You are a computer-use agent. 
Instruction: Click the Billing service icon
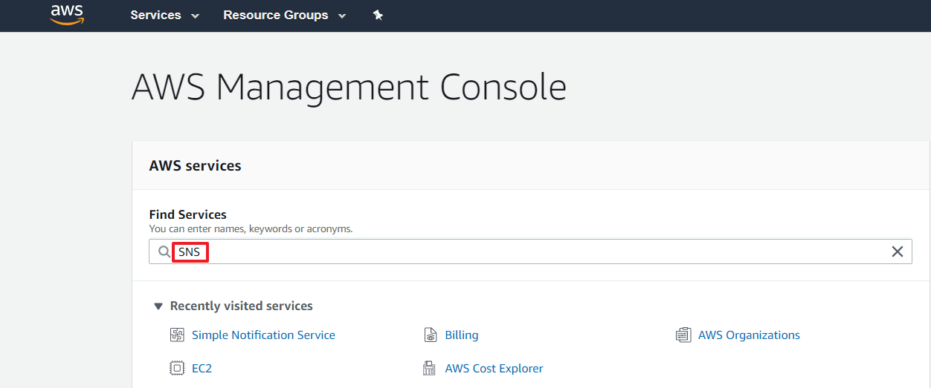click(x=430, y=335)
